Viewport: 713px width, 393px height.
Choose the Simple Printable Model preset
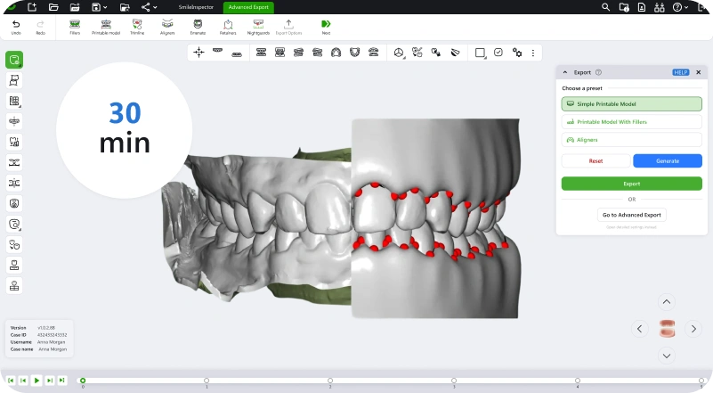pos(631,104)
